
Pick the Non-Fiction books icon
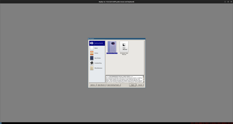click(92, 58)
